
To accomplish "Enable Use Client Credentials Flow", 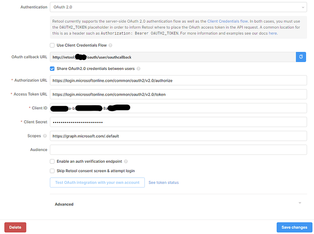I will click(x=52, y=45).
